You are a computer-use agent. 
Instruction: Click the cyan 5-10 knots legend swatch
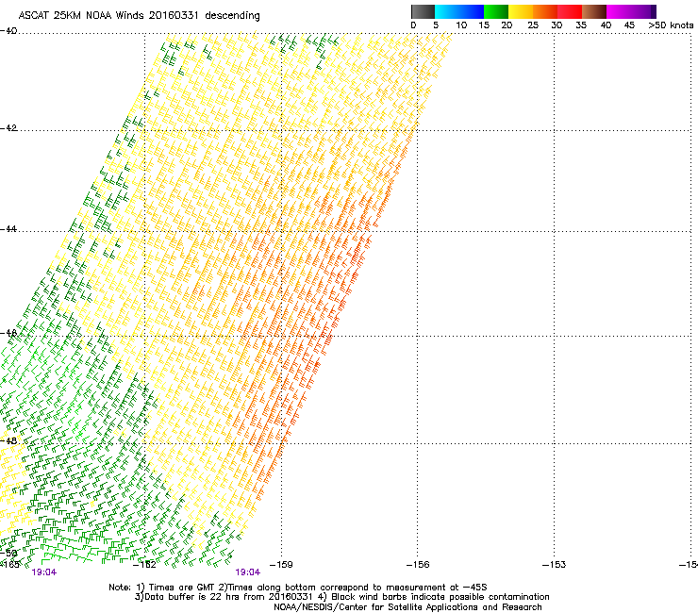click(446, 11)
